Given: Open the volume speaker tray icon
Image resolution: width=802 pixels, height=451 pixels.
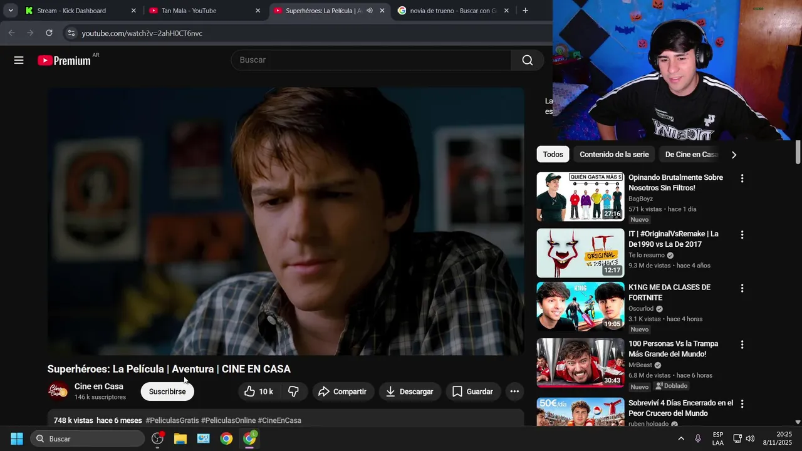Looking at the screenshot, I should (751, 438).
